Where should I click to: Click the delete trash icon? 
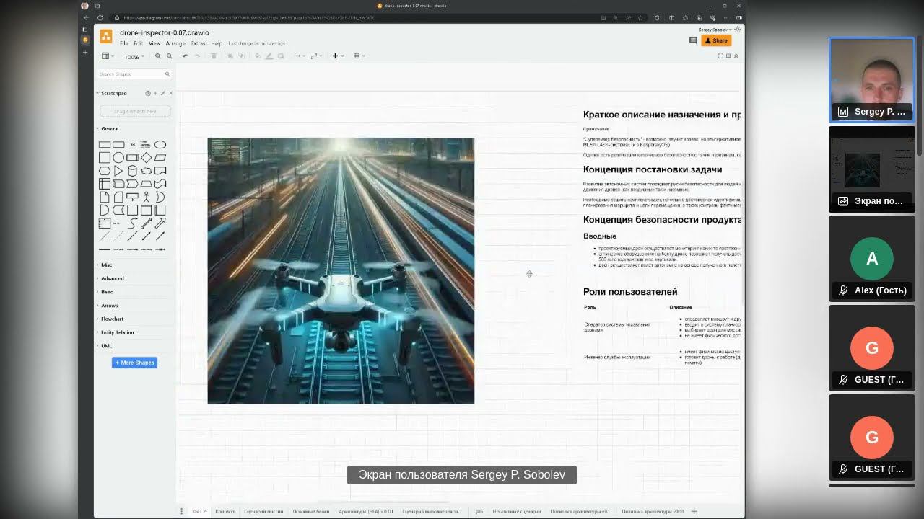214,56
